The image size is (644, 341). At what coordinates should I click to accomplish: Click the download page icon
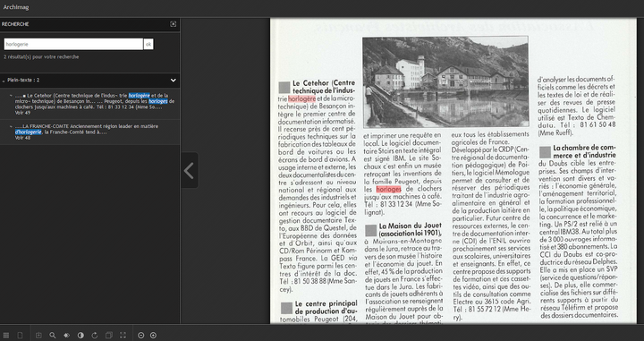coord(38,336)
